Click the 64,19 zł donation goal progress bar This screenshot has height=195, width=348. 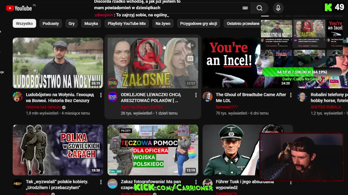click(x=302, y=72)
